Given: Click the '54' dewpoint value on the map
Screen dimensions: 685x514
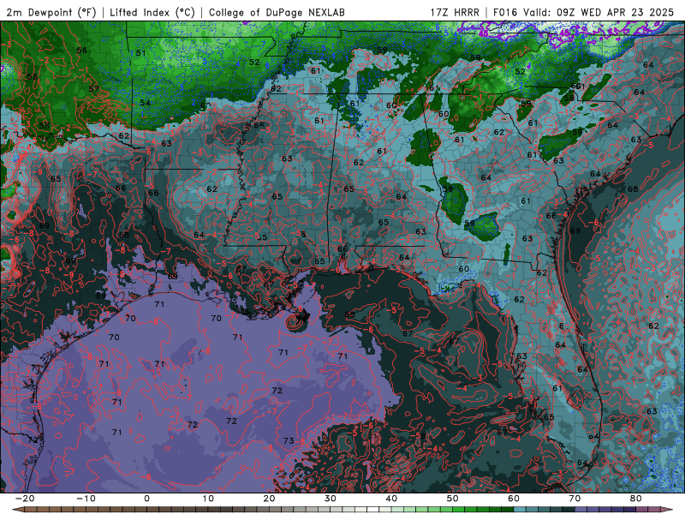Looking at the screenshot, I should pyautogui.click(x=145, y=103).
